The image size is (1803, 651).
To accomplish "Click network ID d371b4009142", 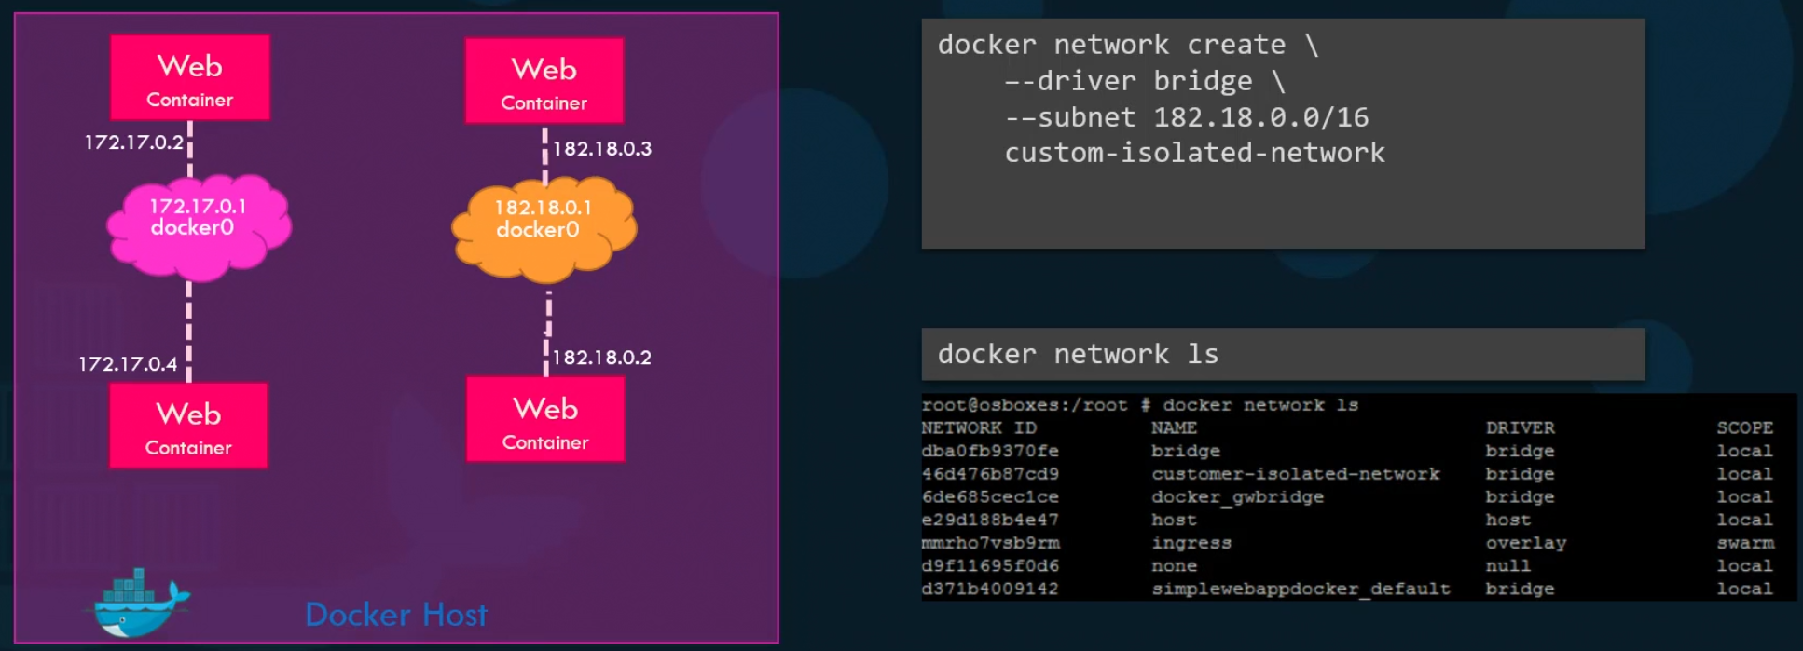I will tap(990, 590).
